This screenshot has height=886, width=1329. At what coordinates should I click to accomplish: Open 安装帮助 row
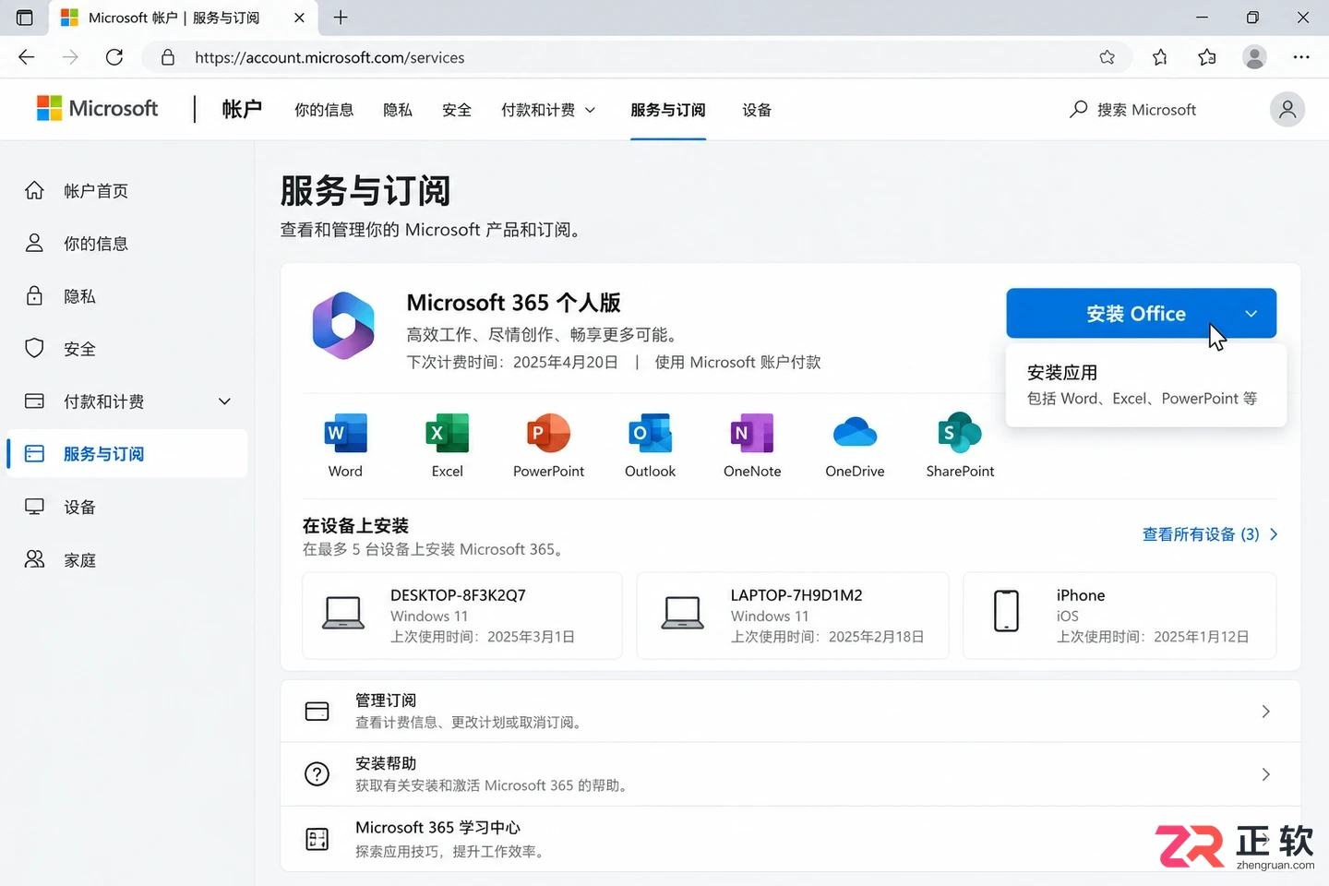click(791, 774)
